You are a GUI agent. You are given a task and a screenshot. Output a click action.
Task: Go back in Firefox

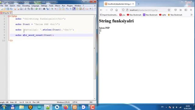pyautogui.click(x=101, y=10)
